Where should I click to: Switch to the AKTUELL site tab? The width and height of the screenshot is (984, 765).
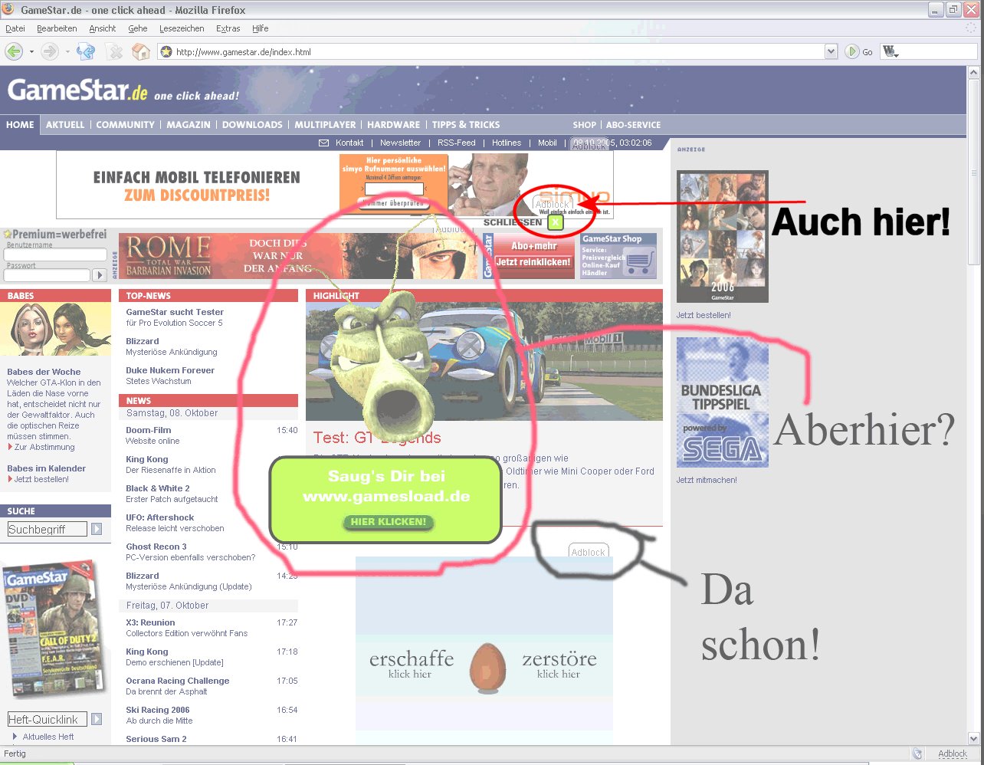click(x=65, y=125)
